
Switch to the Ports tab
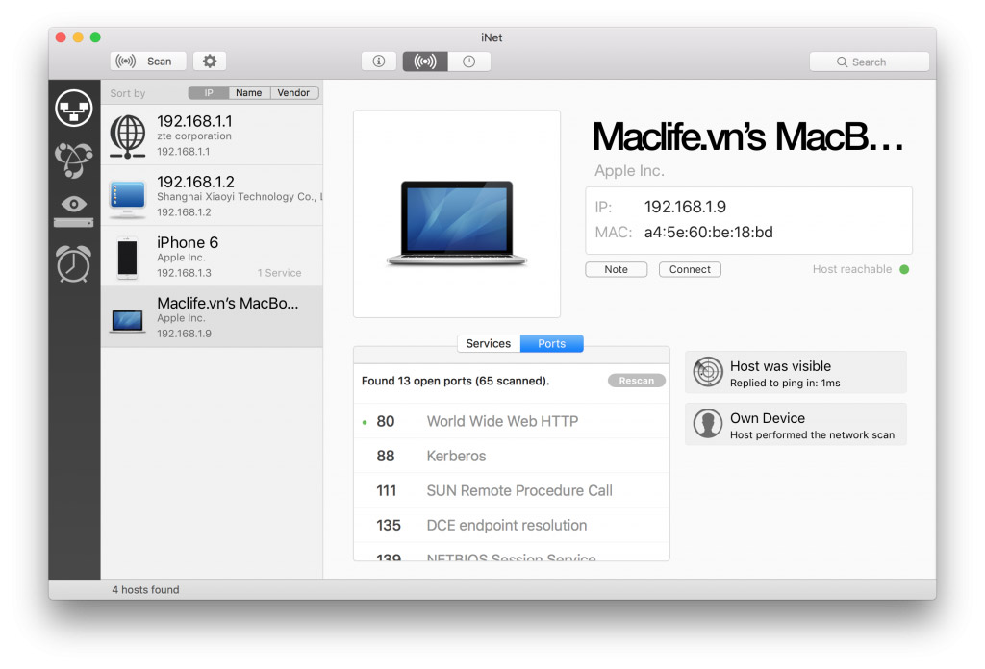pos(551,343)
